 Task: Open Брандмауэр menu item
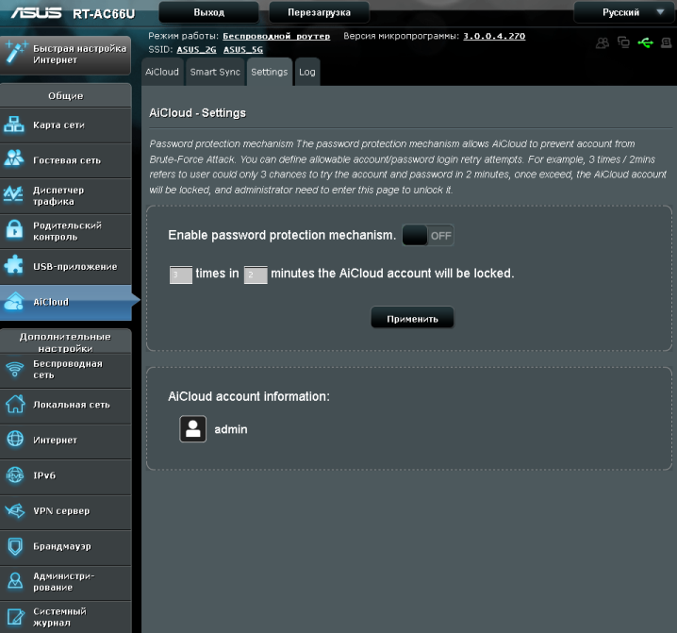point(66,546)
